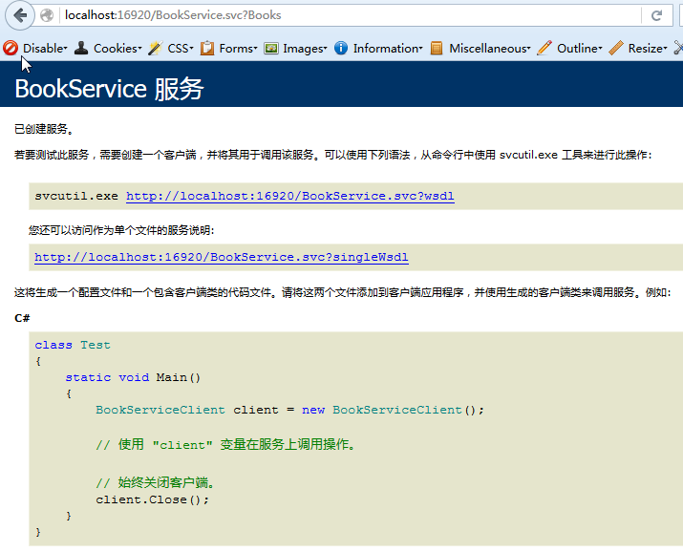
Task: Click the Miscellaneous book icon
Action: pyautogui.click(x=437, y=48)
